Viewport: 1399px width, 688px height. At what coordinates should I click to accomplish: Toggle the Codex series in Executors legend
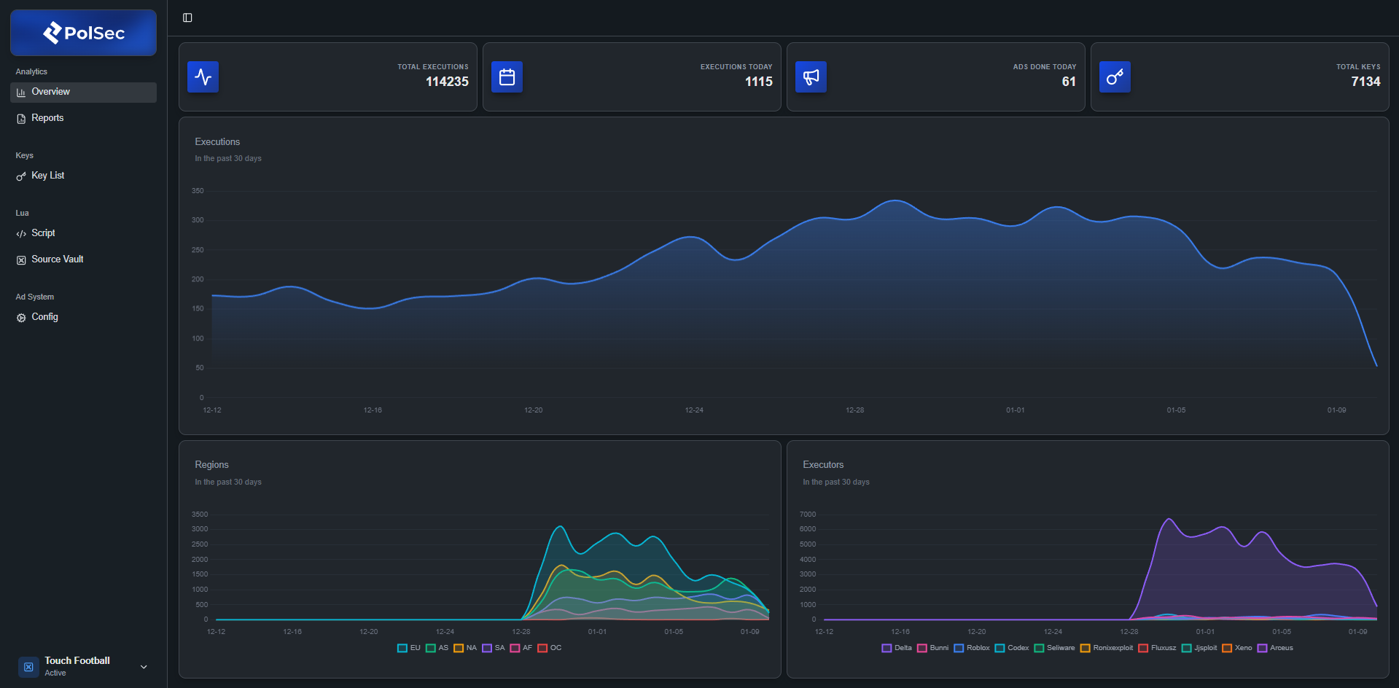(1012, 648)
